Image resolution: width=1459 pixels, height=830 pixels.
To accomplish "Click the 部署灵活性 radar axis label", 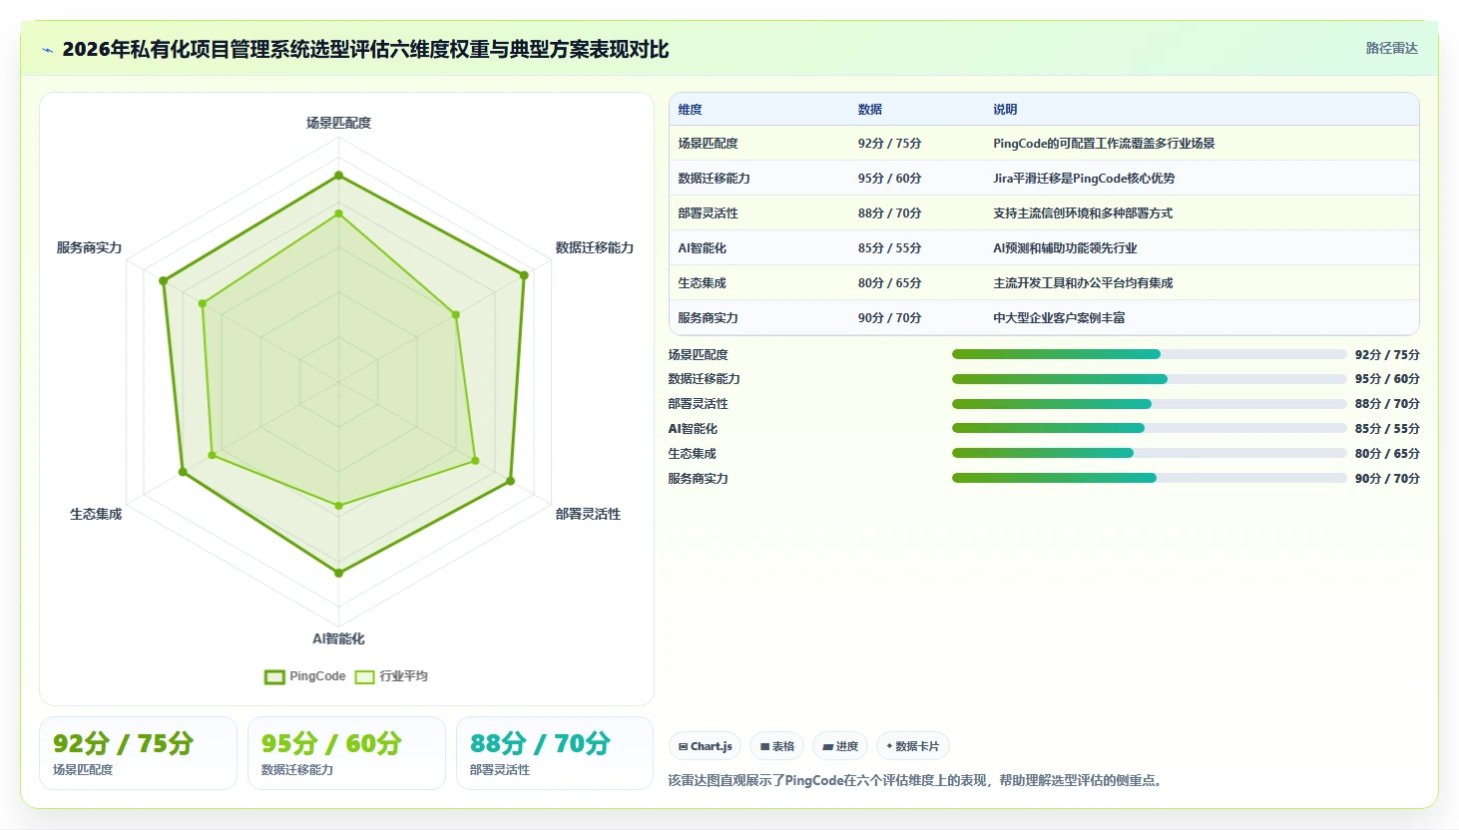I will coord(588,514).
